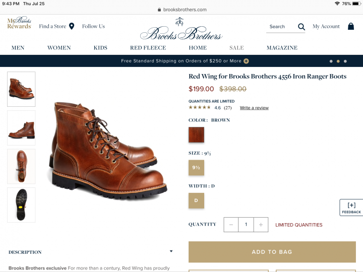Open the Feedback side tab
The height and width of the screenshot is (272, 363).
coord(351,208)
